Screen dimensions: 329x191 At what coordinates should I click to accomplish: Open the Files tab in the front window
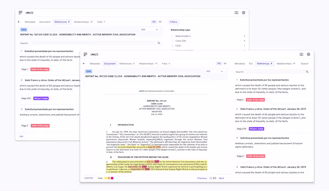click(166, 64)
